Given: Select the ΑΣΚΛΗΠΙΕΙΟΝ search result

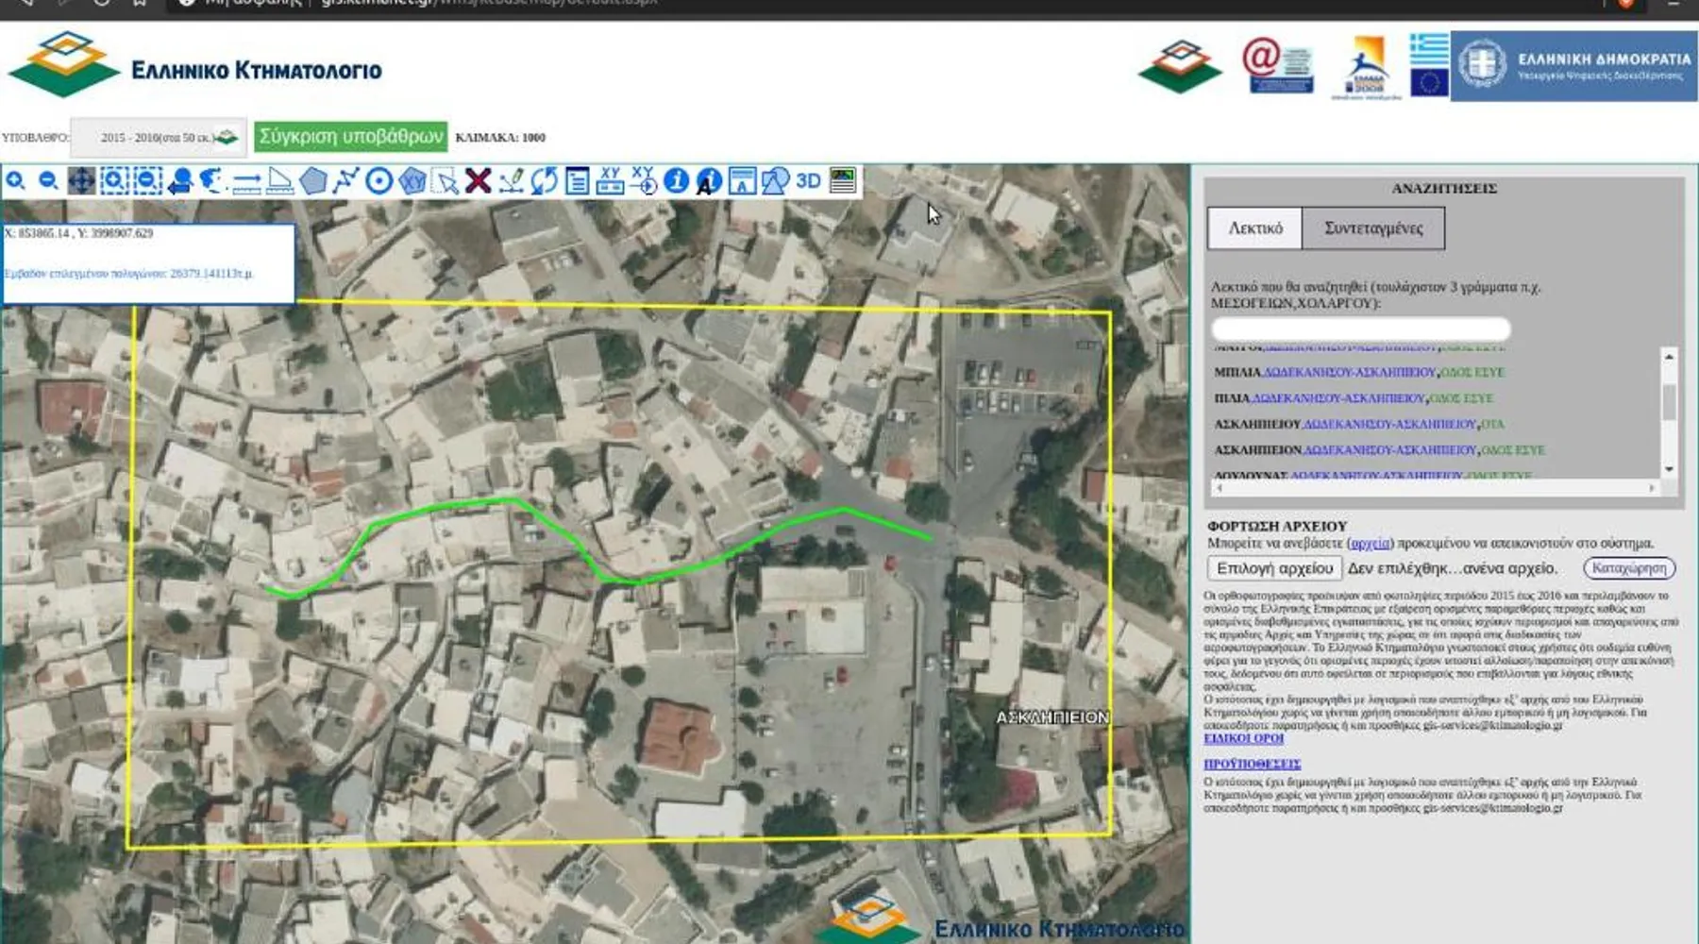Looking at the screenshot, I should 1256,450.
